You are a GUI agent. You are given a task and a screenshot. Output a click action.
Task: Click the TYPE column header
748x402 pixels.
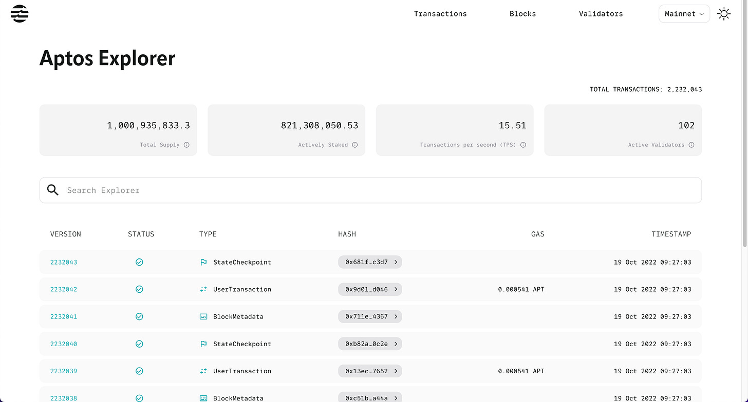[208, 234]
